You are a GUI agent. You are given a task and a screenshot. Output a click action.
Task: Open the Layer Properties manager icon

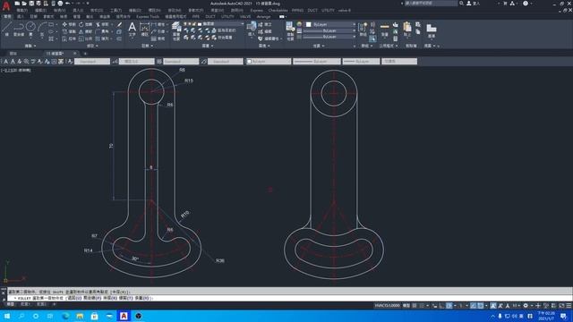pos(176,26)
